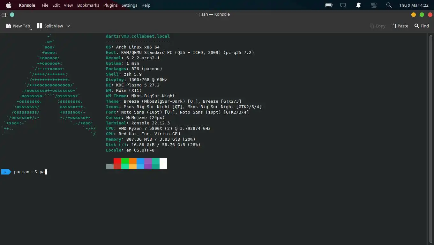Open the Konsole application menu
This screenshot has width=434, height=245.
(27, 5)
